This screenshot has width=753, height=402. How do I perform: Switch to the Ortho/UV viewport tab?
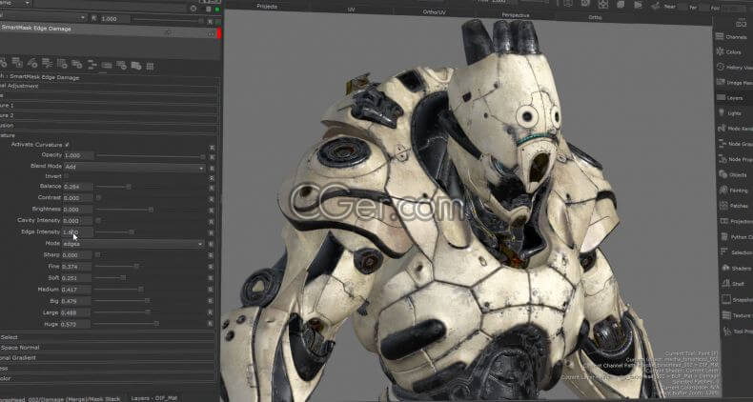(434, 12)
